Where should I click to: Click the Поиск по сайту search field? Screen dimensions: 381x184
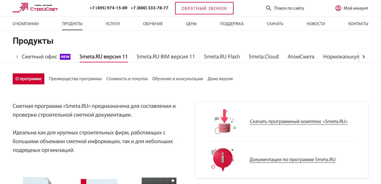click(x=289, y=8)
